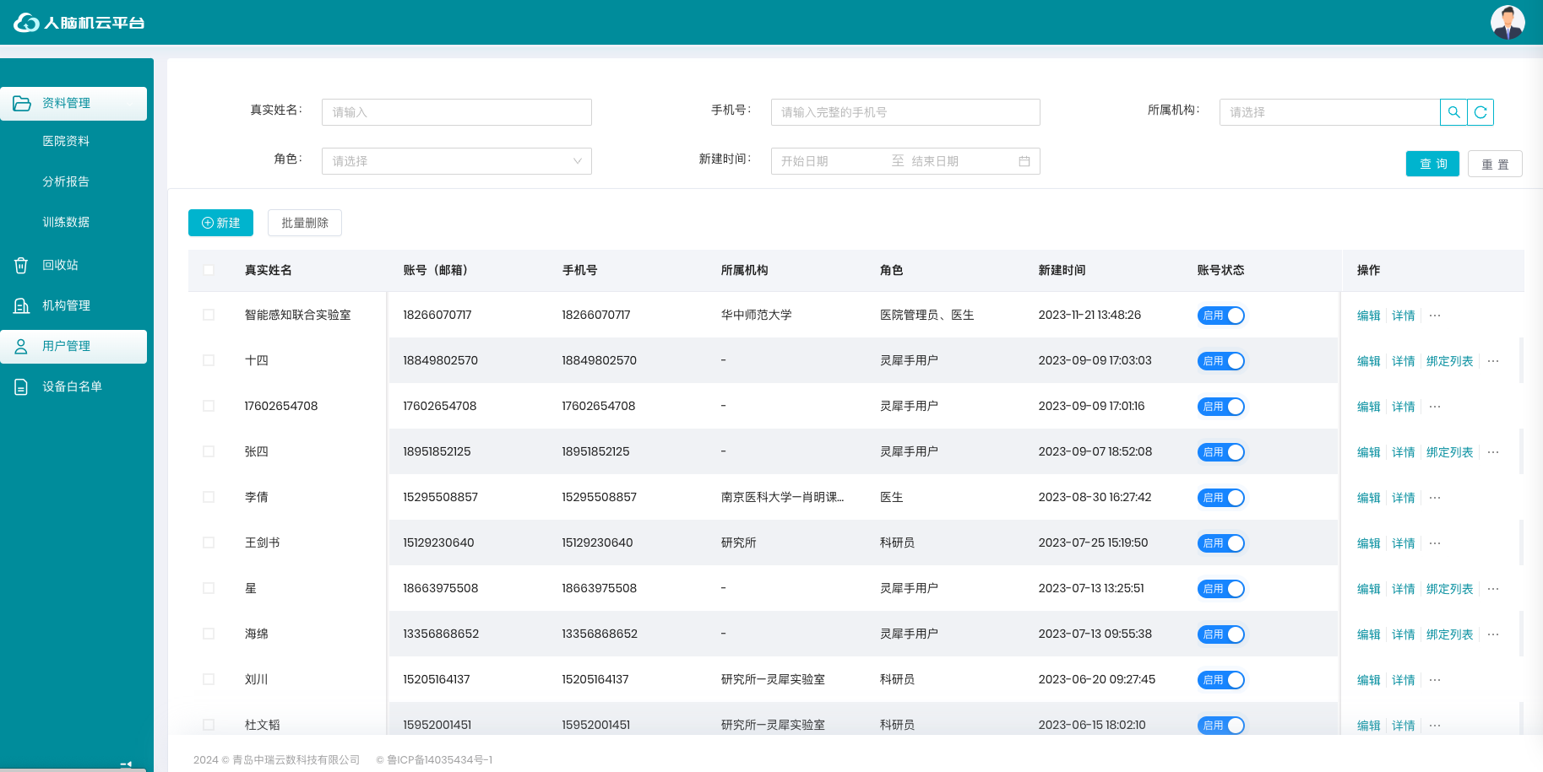Toggle account status for 王剑书
This screenshot has width=1543, height=772.
1221,543
